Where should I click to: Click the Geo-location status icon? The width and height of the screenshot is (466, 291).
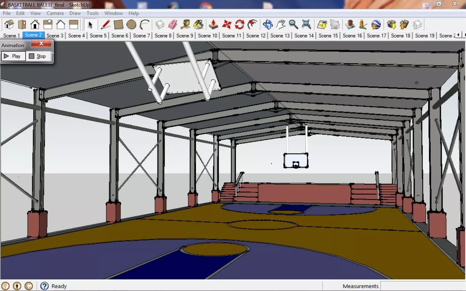click(5, 286)
